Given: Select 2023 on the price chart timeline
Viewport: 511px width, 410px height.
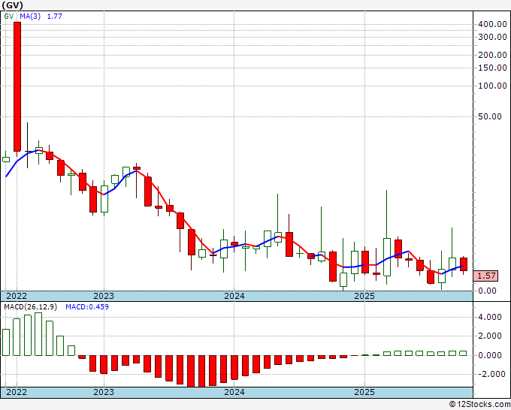Looking at the screenshot, I should click(x=104, y=296).
